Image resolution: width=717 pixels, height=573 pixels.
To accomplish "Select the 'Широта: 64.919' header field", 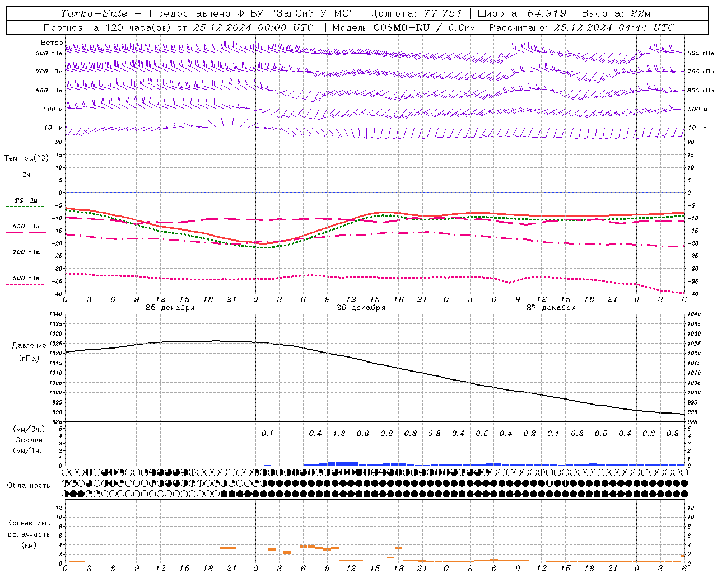I will (x=522, y=13).
